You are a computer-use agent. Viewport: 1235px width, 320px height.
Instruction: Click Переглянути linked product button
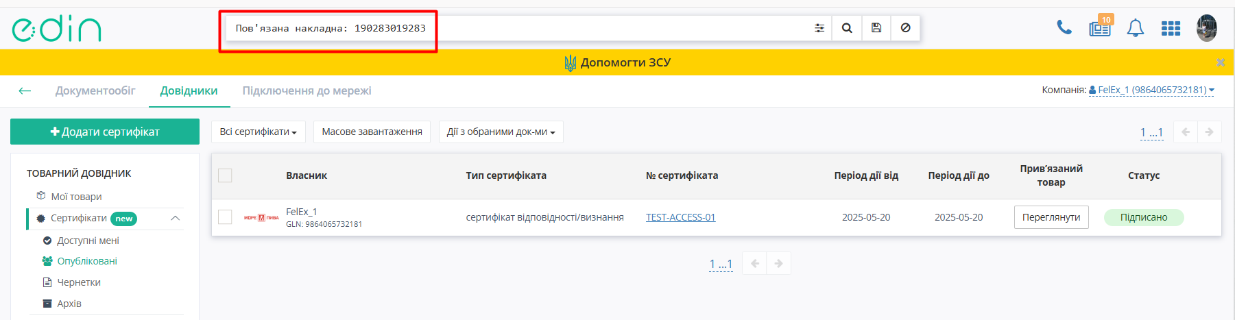[1051, 217]
